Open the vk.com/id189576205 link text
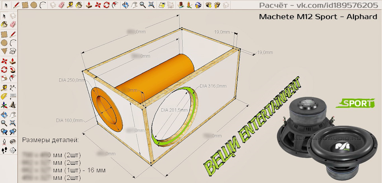The height and width of the screenshot is (183, 382). 337,5
